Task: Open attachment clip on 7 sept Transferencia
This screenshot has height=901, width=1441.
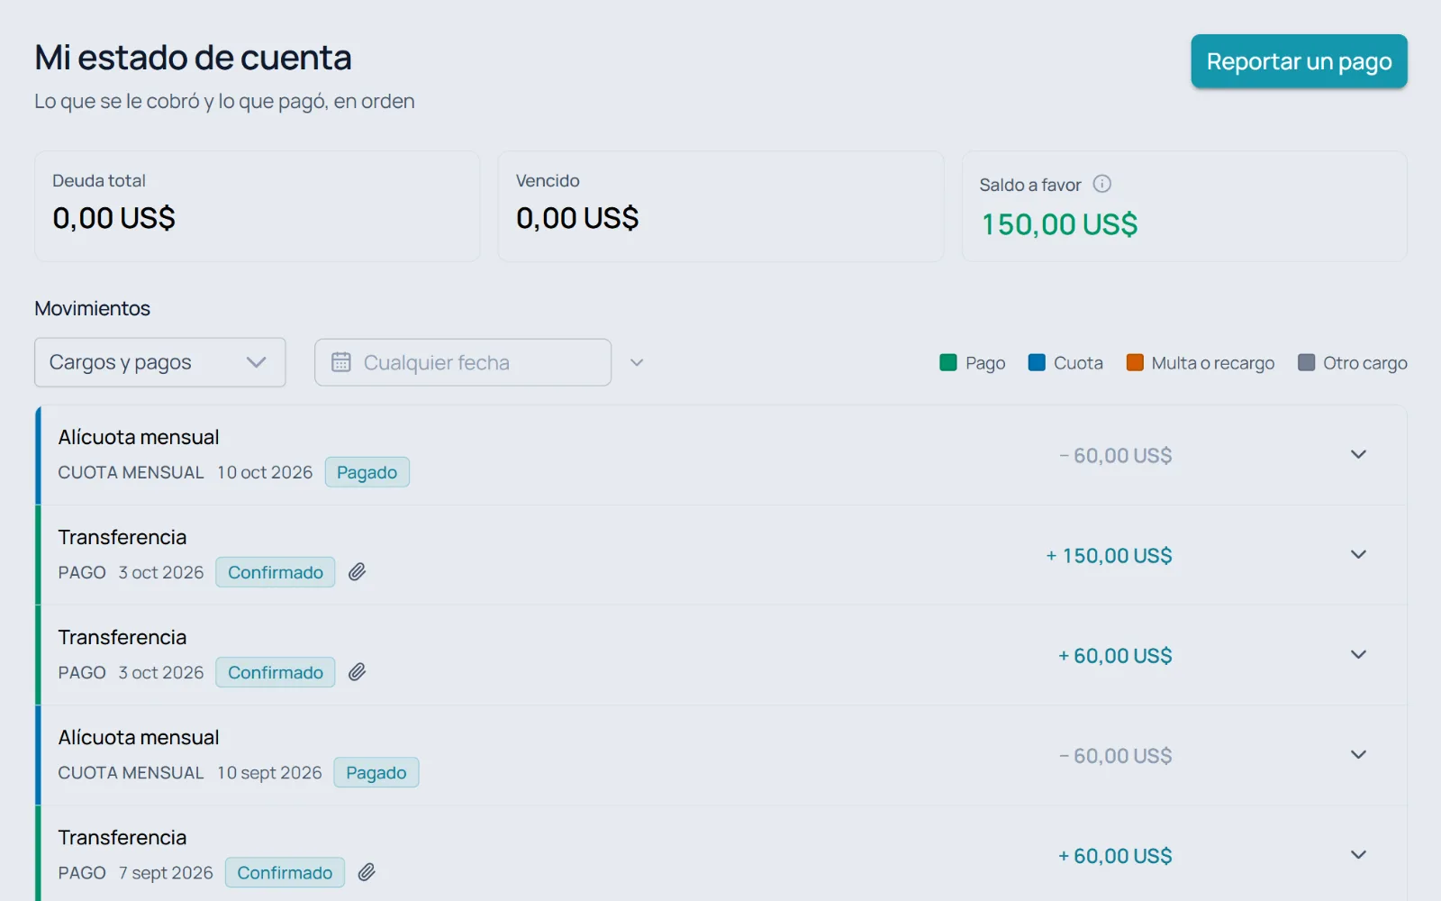Action: pyautogui.click(x=367, y=872)
